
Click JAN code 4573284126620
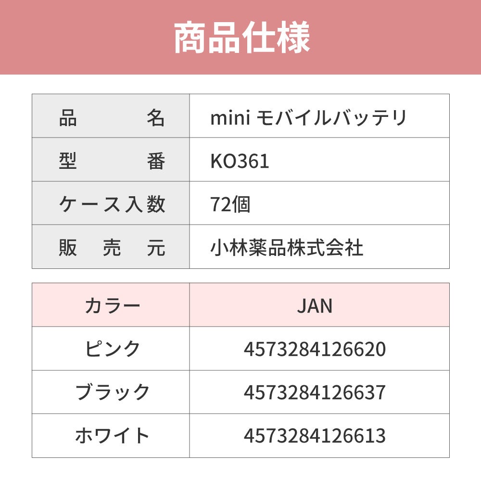click(x=315, y=349)
